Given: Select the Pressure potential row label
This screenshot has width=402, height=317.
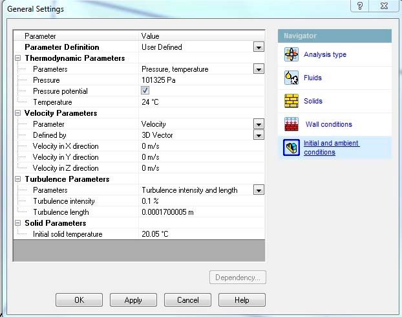Looking at the screenshot, I should point(60,91).
